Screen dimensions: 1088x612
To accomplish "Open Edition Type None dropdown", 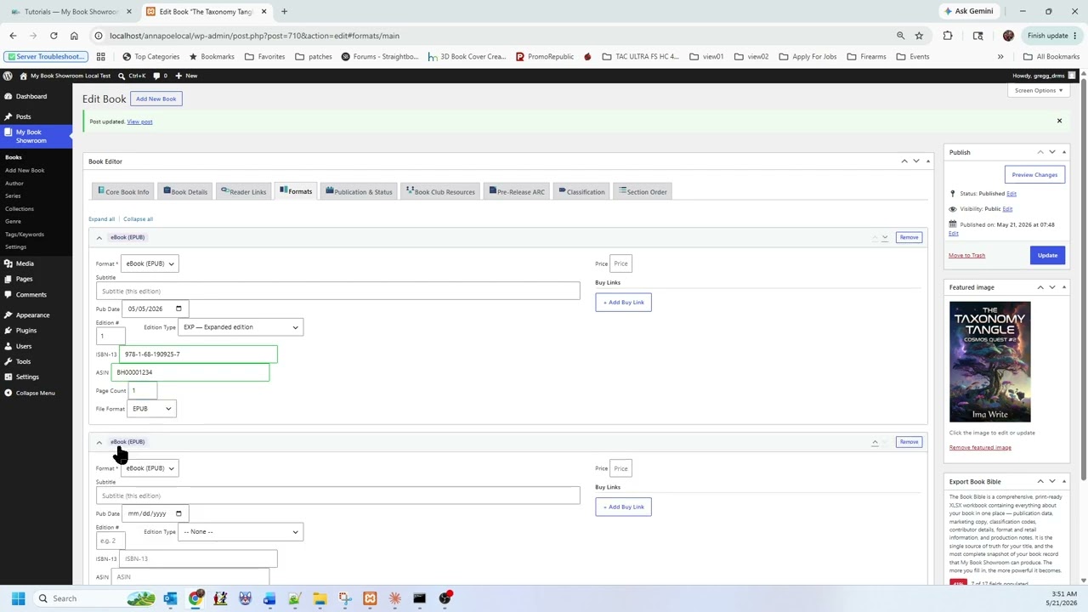I will (x=241, y=532).
